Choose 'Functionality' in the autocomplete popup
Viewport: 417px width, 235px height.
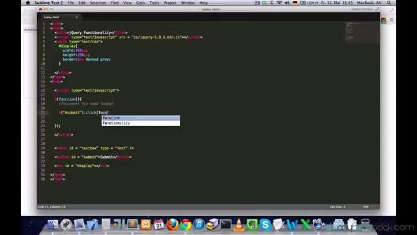[x=141, y=123]
